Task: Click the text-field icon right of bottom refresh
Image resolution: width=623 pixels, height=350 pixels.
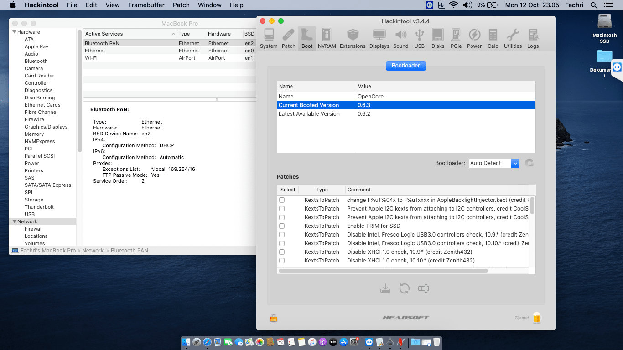Action: click(x=424, y=288)
